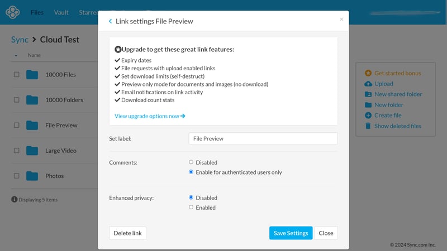The height and width of the screenshot is (251, 447).
Task: Click the Set label text field
Action: [x=263, y=138]
